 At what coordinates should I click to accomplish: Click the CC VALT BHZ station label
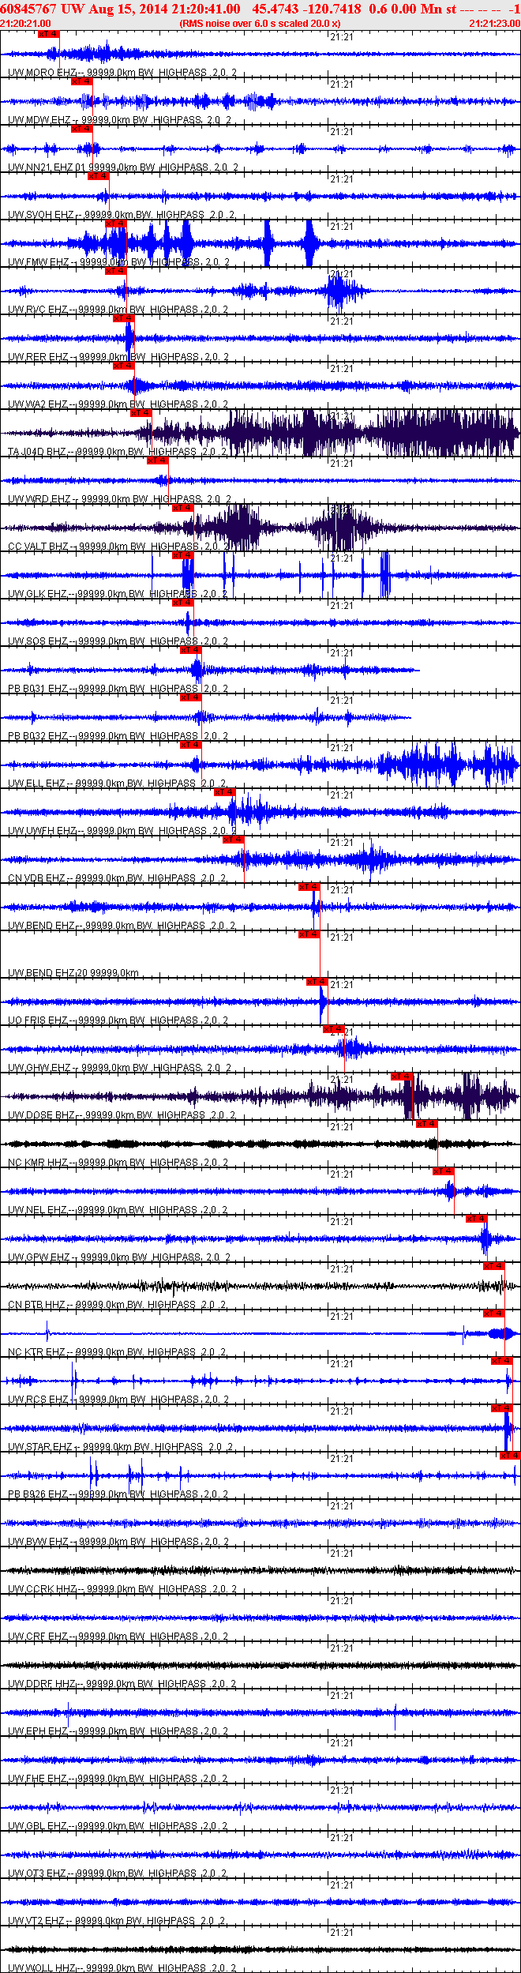tap(119, 547)
